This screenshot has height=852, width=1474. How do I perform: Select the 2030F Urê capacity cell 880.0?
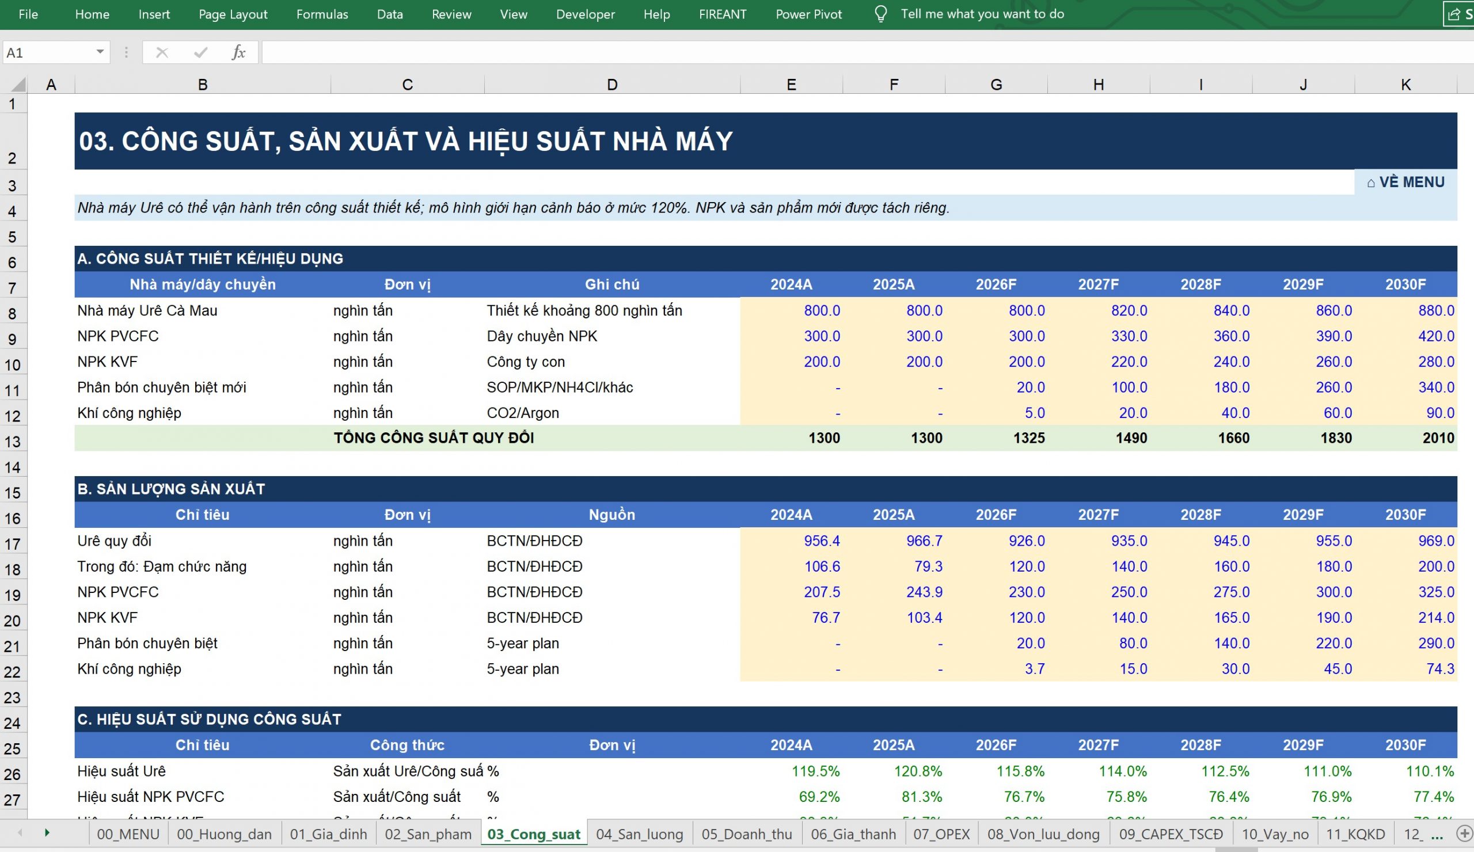[1405, 310]
